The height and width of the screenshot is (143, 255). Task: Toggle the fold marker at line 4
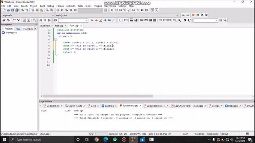tap(56, 39)
